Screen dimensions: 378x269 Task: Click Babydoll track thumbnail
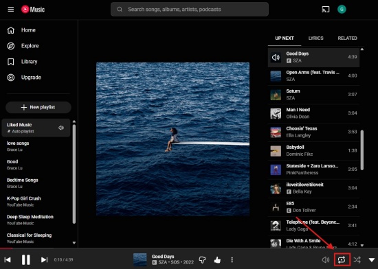coord(276,151)
